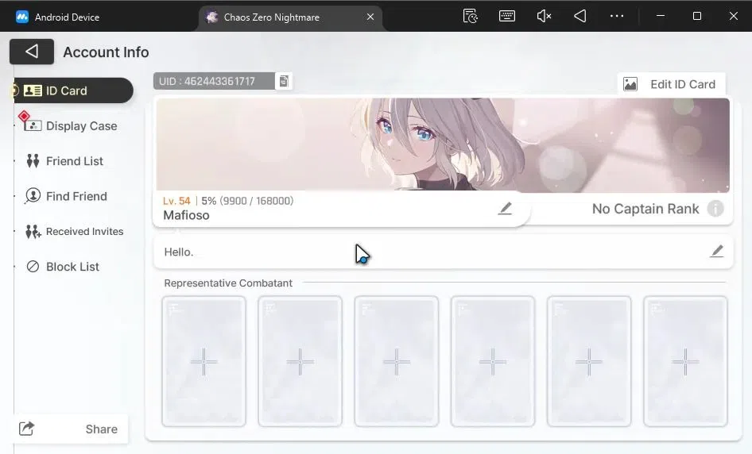Toggle the muted speaker icon
The width and height of the screenshot is (752, 454).
point(544,16)
